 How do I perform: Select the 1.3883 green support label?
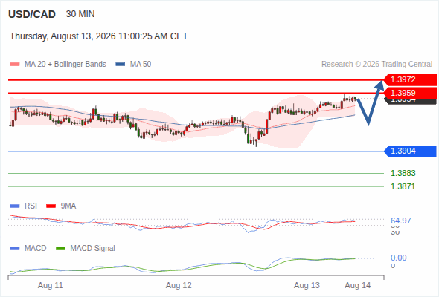pyautogui.click(x=403, y=173)
